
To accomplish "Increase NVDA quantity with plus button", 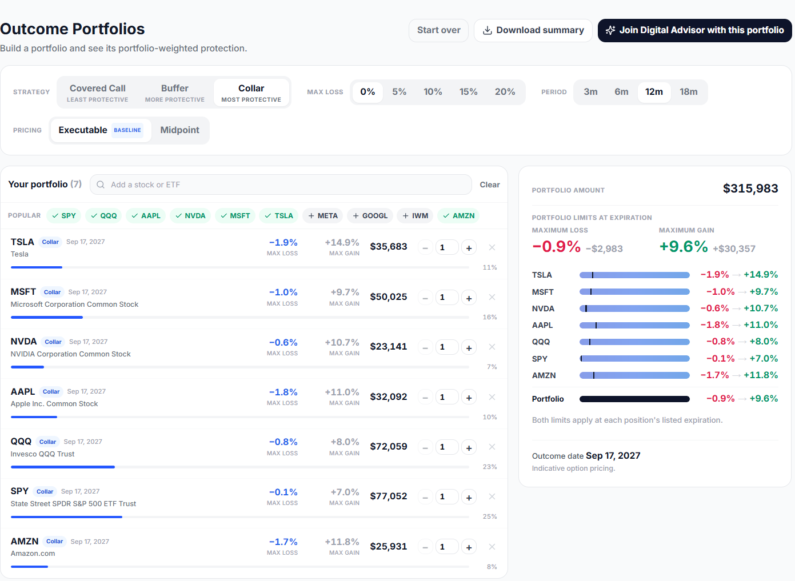I will tap(469, 347).
